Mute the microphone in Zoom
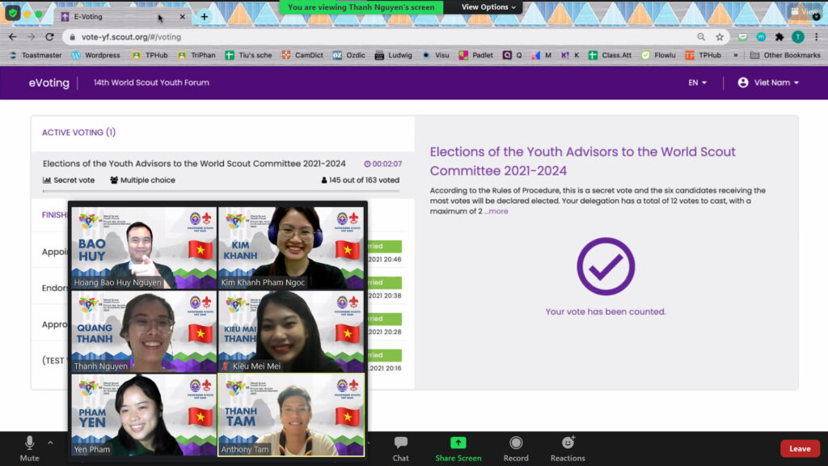828x466 pixels. pos(29,443)
